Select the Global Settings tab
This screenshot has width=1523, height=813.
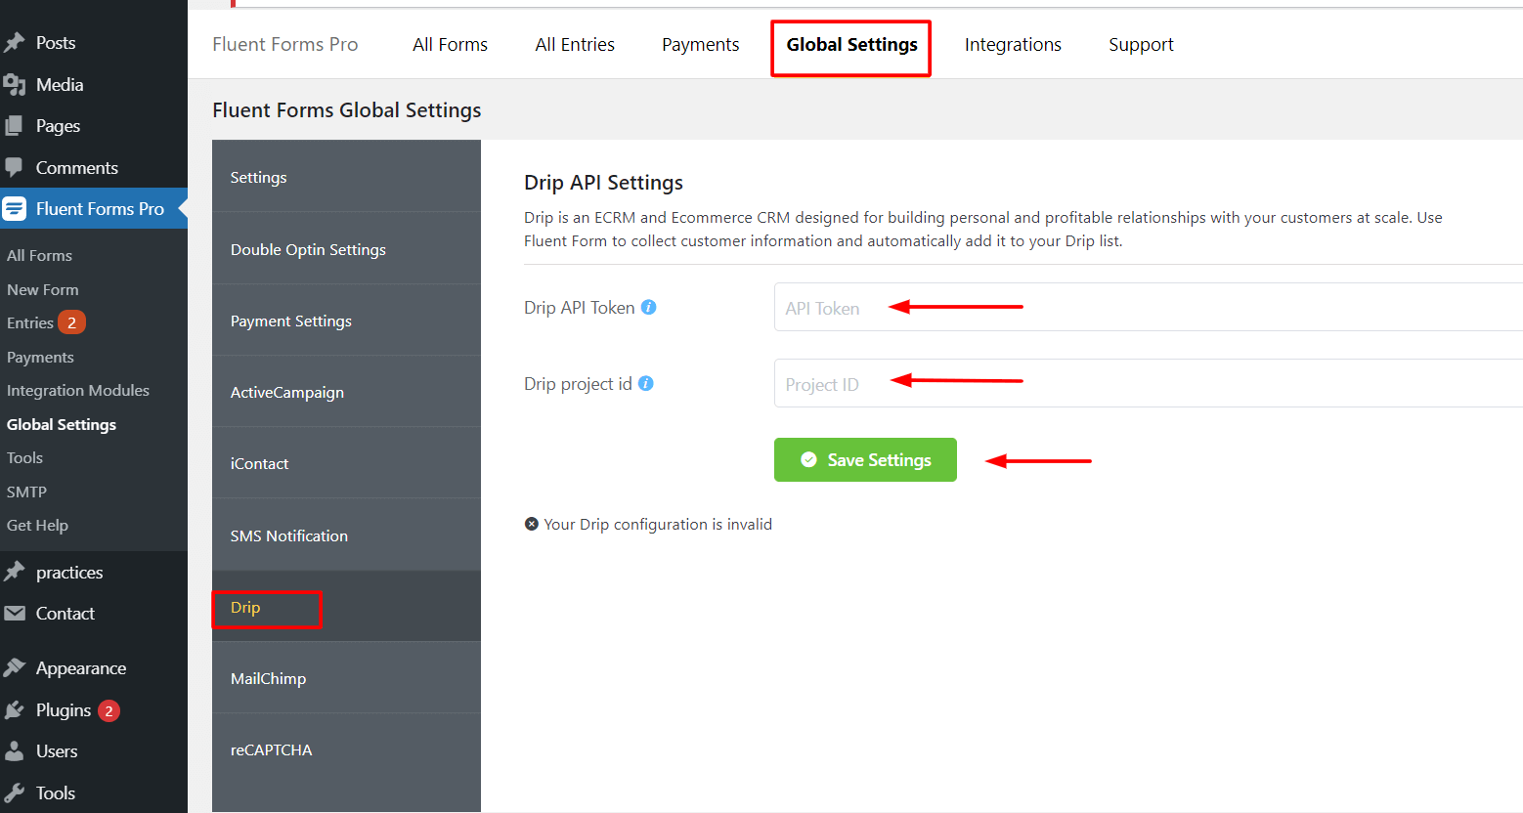coord(851,45)
